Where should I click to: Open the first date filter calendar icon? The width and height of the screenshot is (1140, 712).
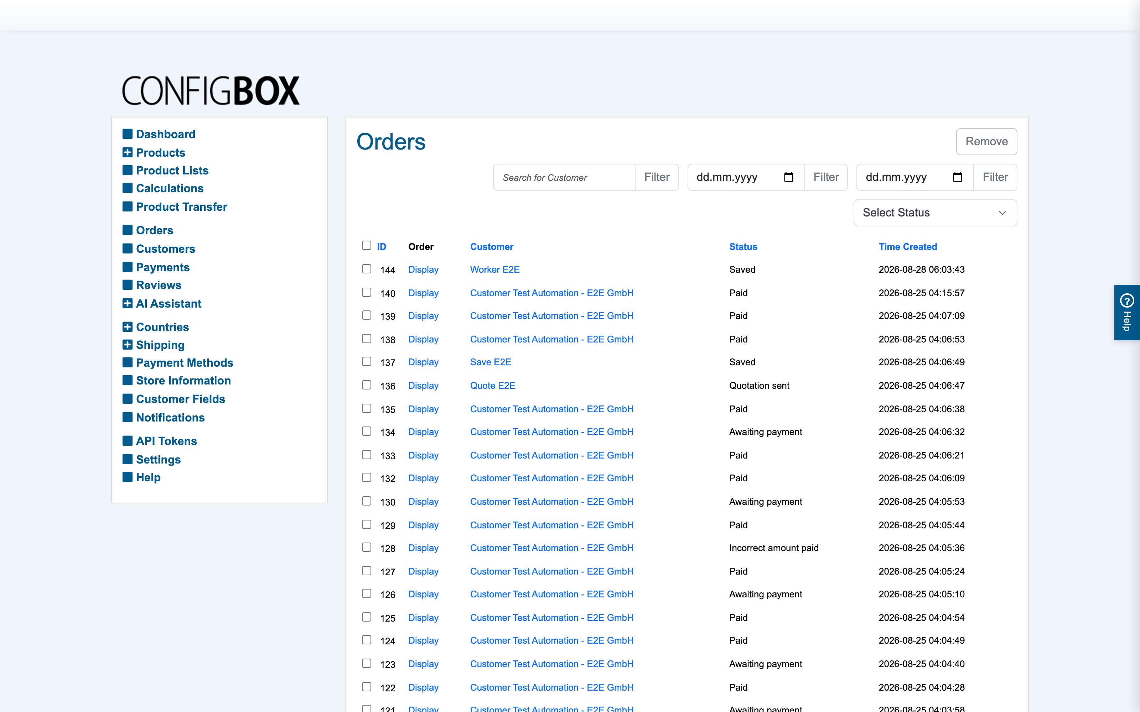click(789, 177)
